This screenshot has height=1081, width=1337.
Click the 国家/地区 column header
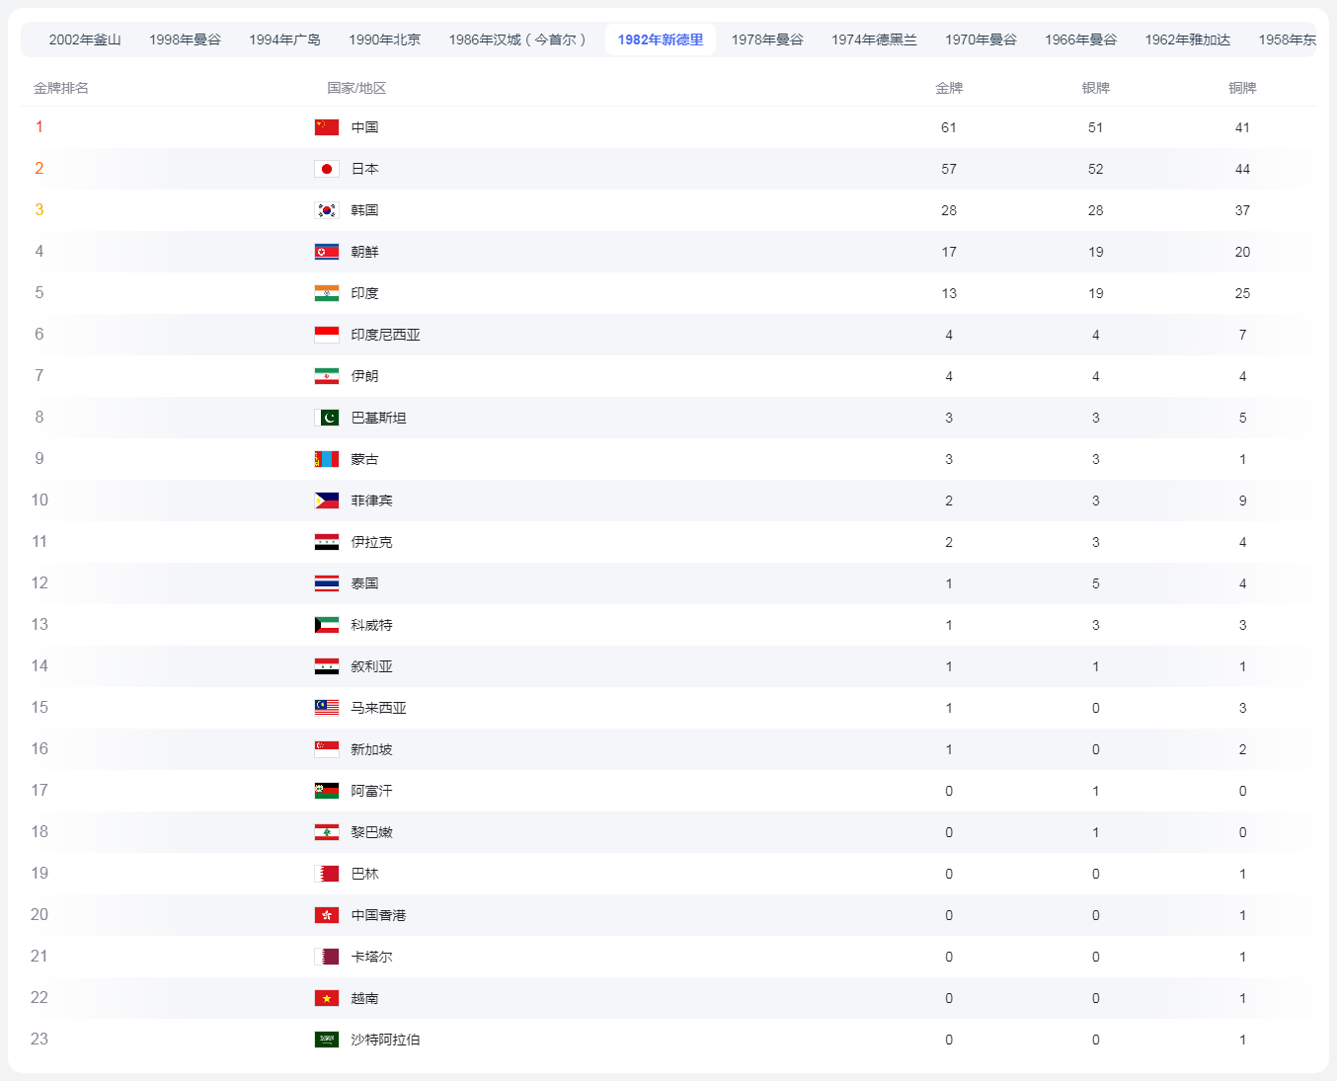click(x=356, y=88)
